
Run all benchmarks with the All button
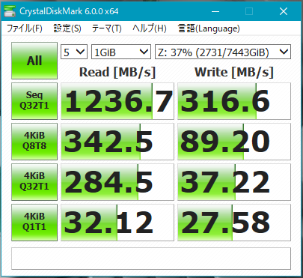coord(34,61)
